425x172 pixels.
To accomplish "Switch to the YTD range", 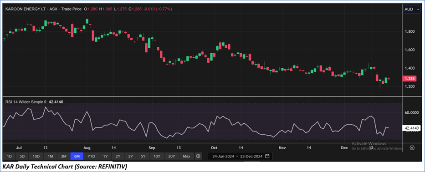I will tap(92, 156).
